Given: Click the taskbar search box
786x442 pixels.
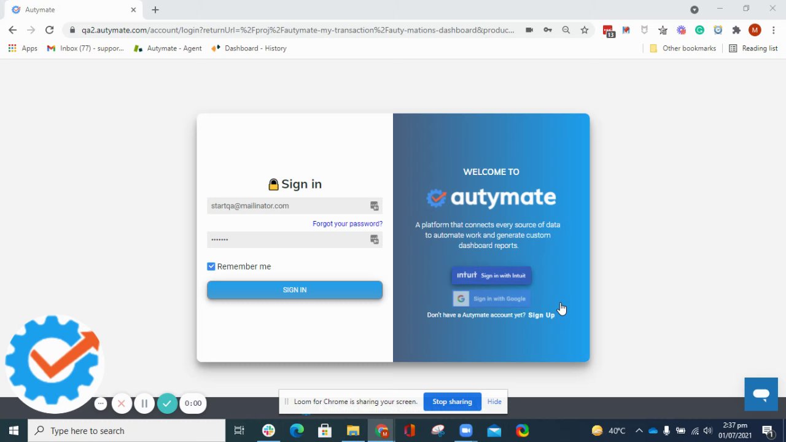Looking at the screenshot, I should [127, 431].
